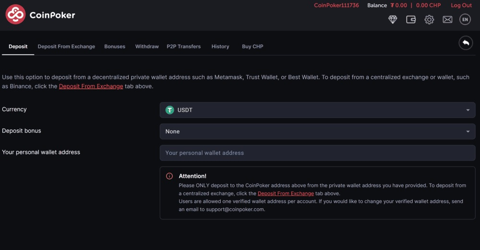Click the CoinPoker logo icon
480x250 pixels.
[x=15, y=15]
